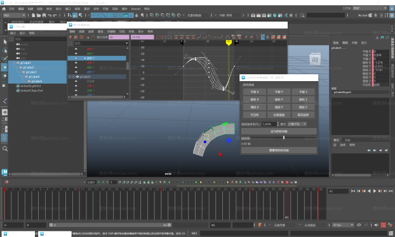
Task: Select the Lasso selection tool
Action: tap(5, 51)
